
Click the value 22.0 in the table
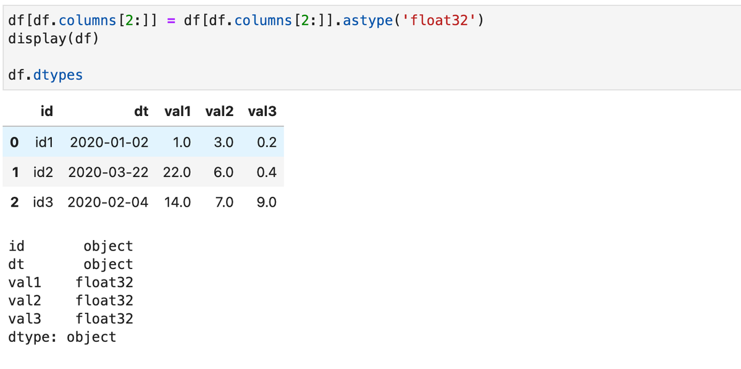point(177,172)
